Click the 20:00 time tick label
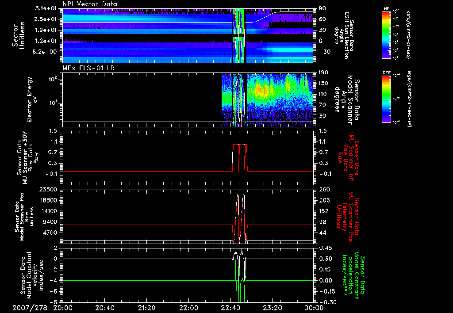The height and width of the screenshot is (313, 453). tap(63, 308)
